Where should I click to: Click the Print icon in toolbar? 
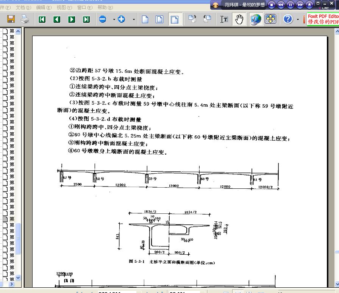point(25,19)
